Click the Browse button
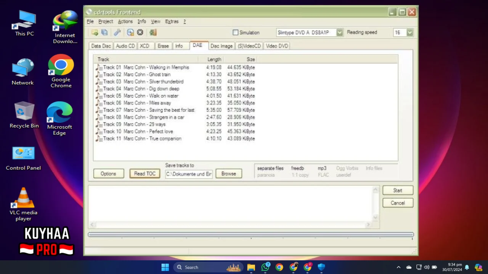 click(229, 174)
